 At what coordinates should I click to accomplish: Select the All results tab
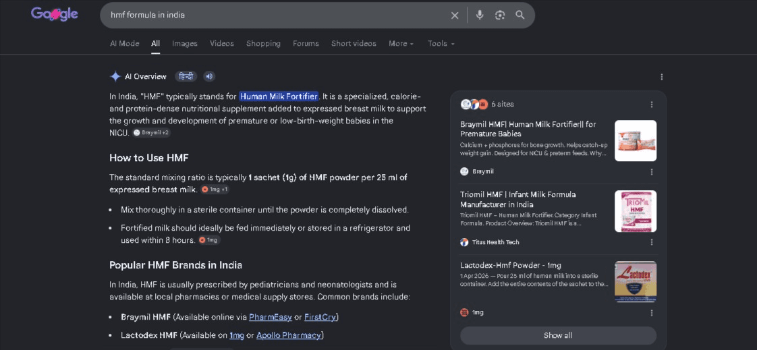coord(155,43)
